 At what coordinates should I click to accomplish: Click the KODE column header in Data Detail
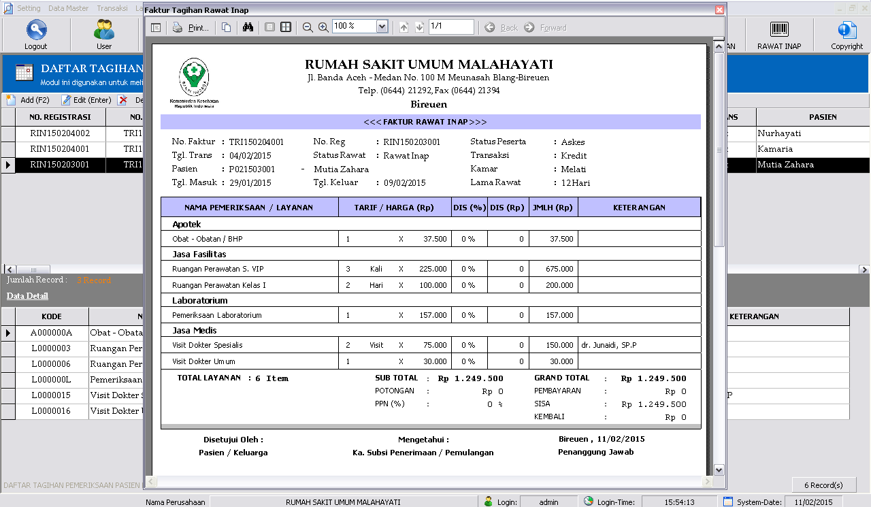pos(52,316)
